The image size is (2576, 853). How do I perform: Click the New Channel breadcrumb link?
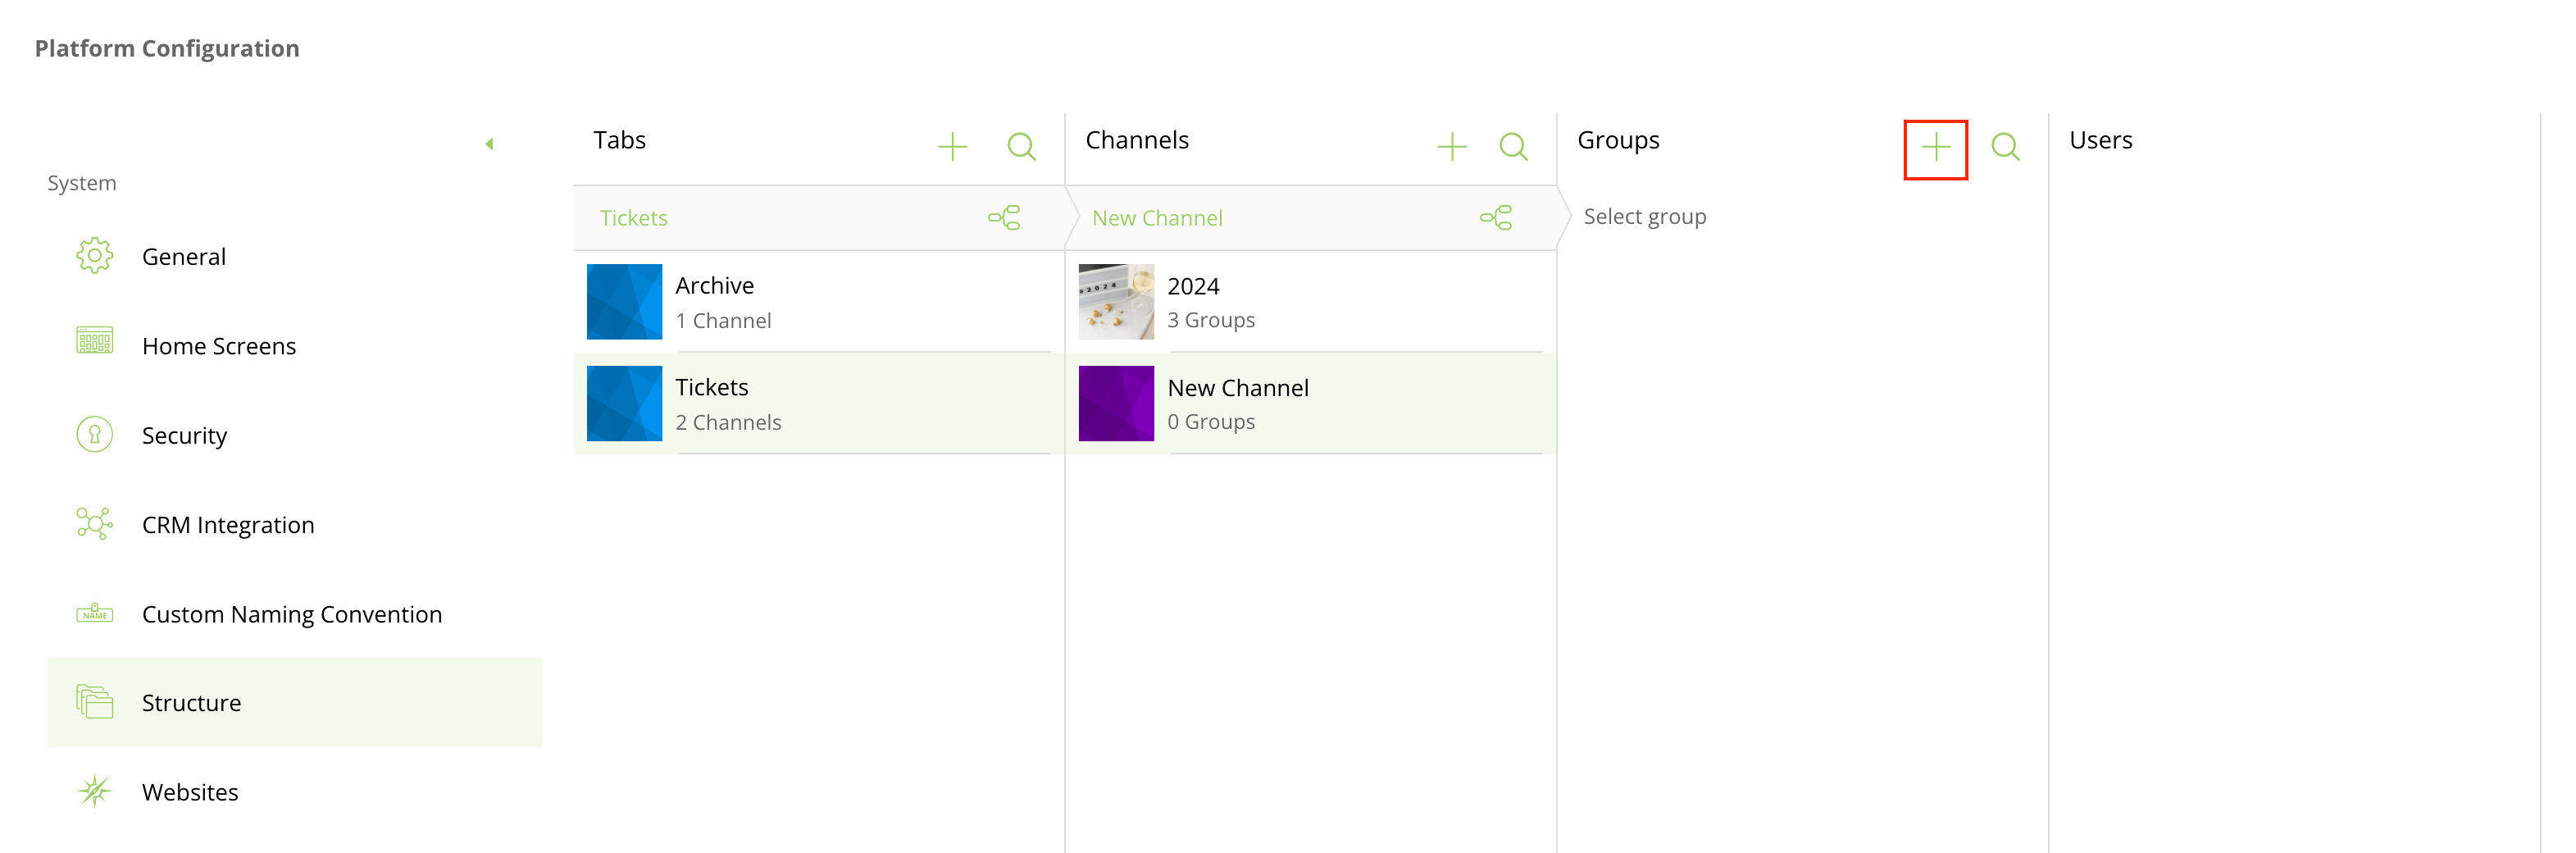(1157, 218)
